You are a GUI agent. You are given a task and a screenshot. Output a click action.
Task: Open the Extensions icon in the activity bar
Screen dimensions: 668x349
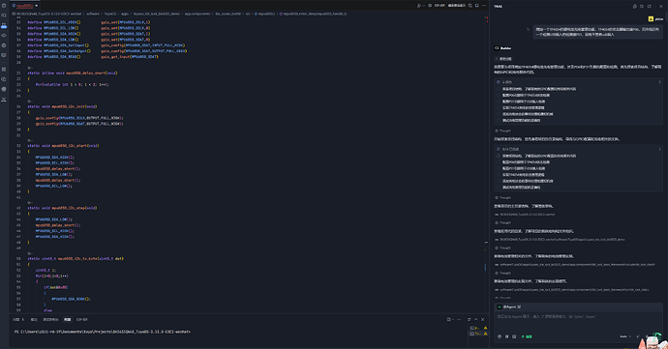pyautogui.click(x=4, y=69)
